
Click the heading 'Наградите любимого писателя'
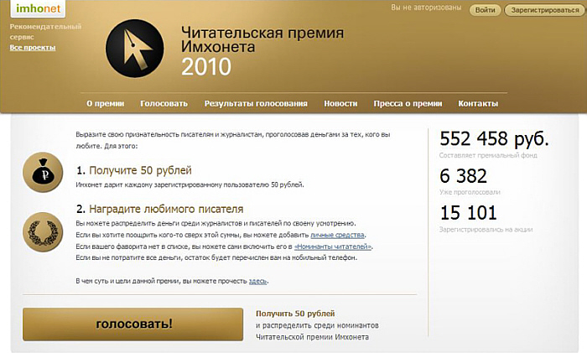coord(166,209)
